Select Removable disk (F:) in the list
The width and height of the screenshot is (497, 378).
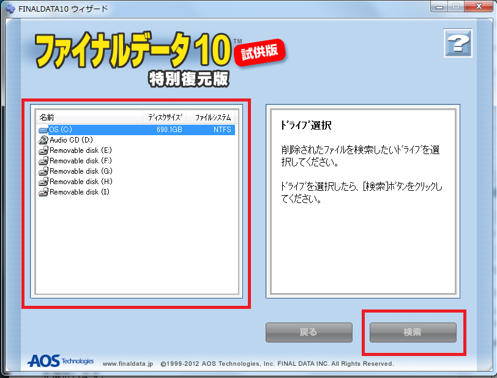click(81, 161)
